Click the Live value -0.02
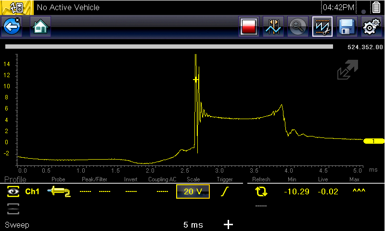Image resolution: width=385 pixels, height=231 pixels. pyautogui.click(x=328, y=191)
